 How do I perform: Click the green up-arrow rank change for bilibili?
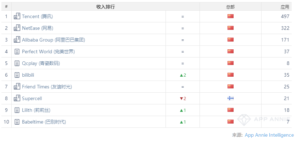[183, 75]
